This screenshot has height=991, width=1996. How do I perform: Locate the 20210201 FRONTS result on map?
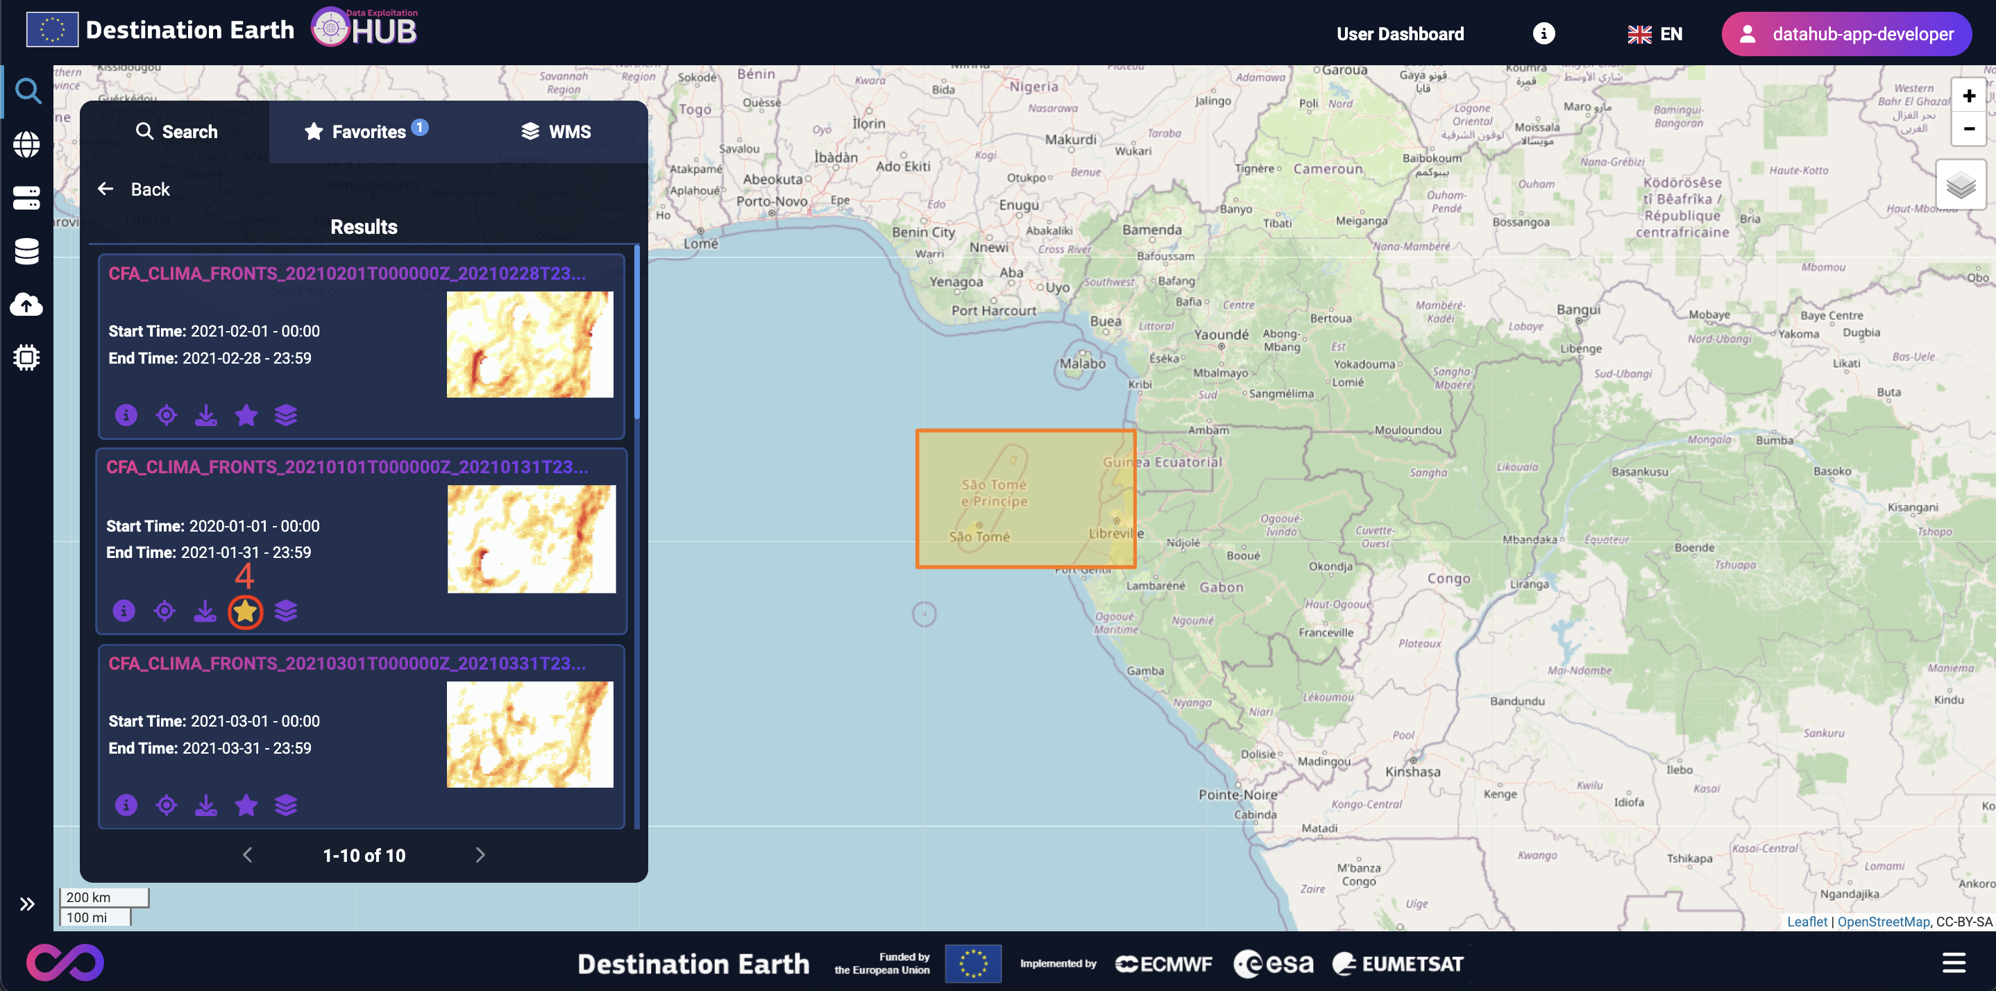(167, 415)
